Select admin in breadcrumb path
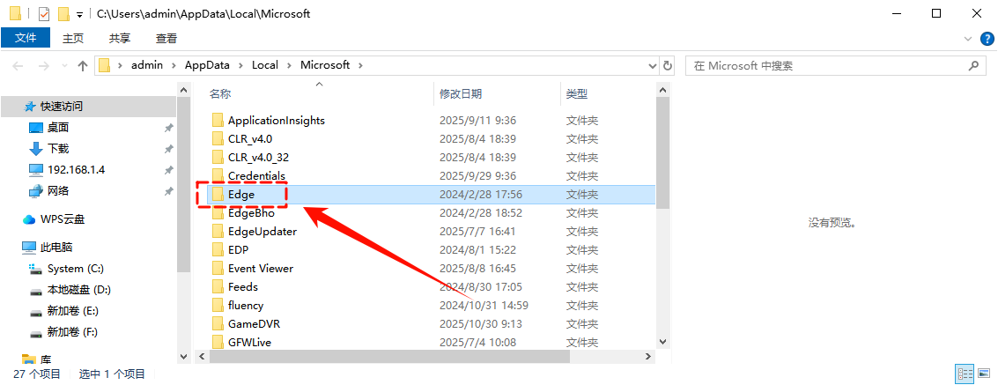The height and width of the screenshot is (385, 998). click(x=147, y=65)
